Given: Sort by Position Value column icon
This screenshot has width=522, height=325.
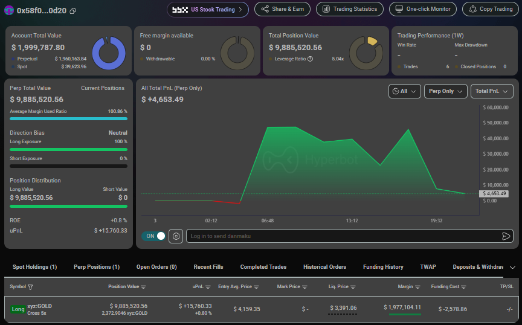Looking at the screenshot, I should pos(143,287).
